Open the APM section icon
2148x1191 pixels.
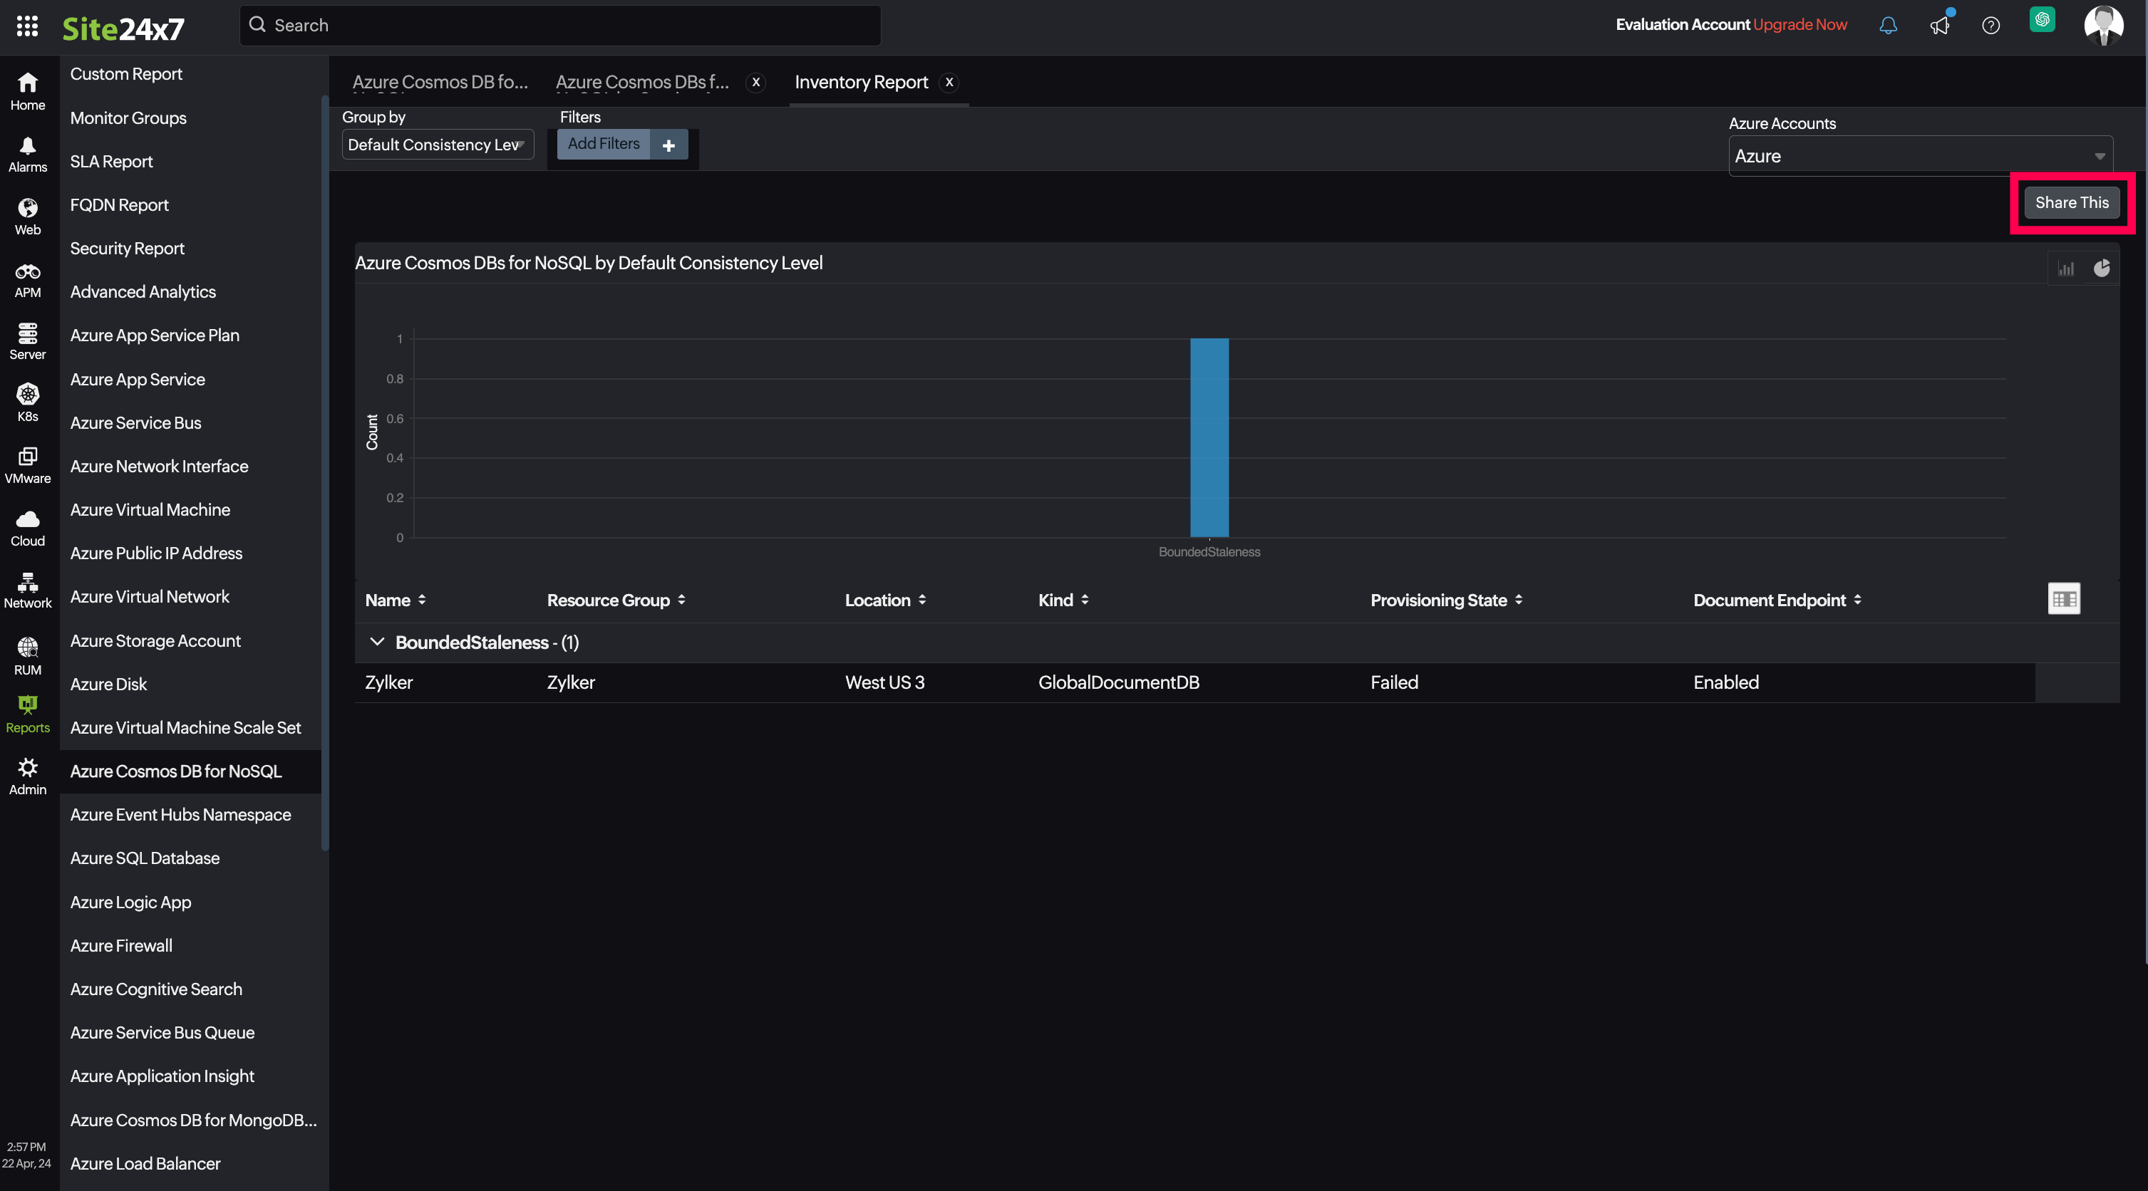(28, 279)
